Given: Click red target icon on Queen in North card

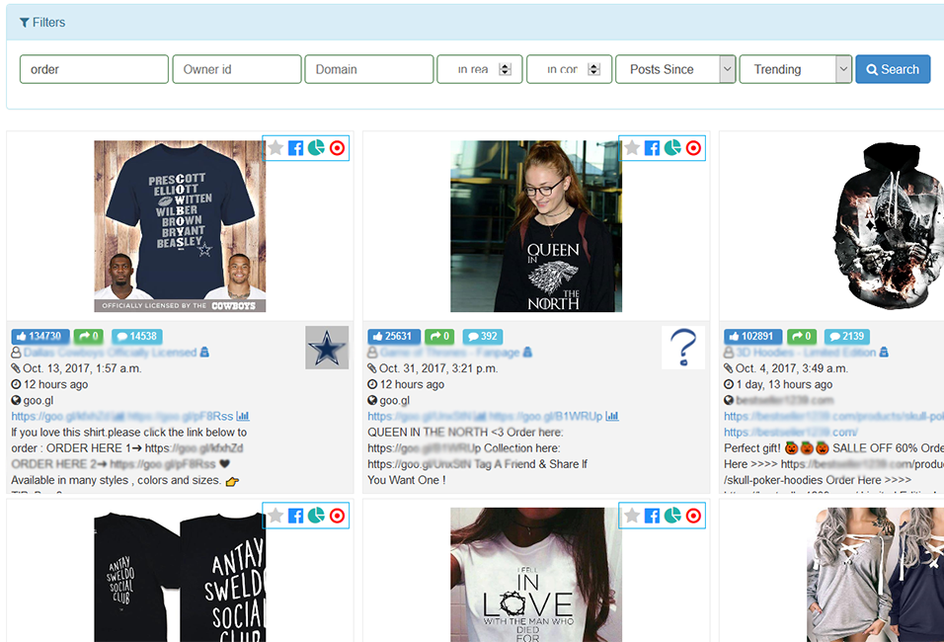Looking at the screenshot, I should click(x=693, y=147).
